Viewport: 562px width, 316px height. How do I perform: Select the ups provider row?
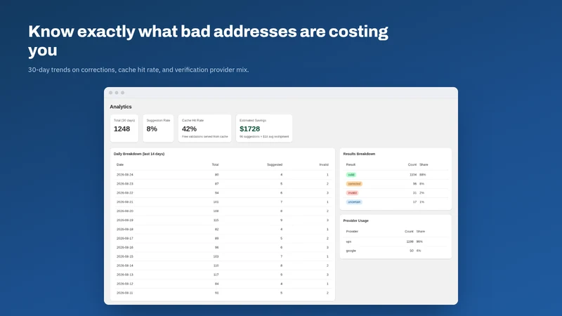(396, 242)
